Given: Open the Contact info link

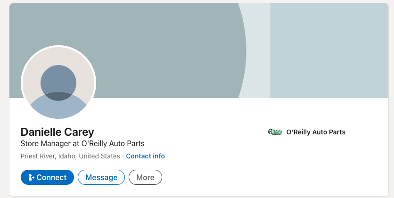Looking at the screenshot, I should coord(145,156).
